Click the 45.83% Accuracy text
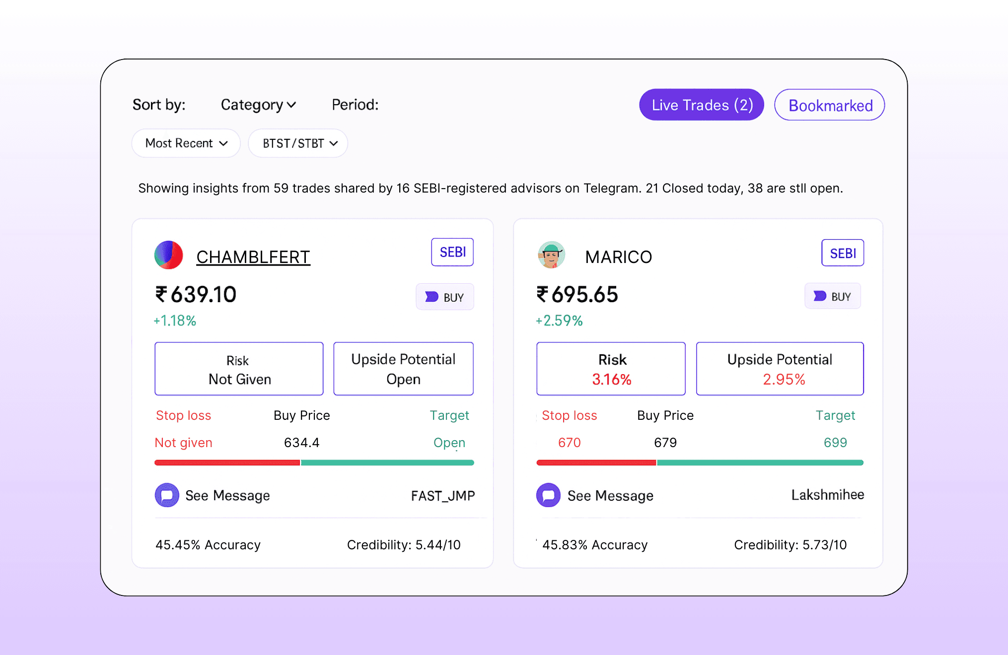Image resolution: width=1008 pixels, height=655 pixels. click(595, 545)
